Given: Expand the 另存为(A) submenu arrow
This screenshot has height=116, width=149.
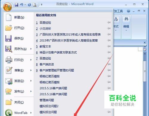Looking at the screenshot, I should pyautogui.click(x=31, y=49).
